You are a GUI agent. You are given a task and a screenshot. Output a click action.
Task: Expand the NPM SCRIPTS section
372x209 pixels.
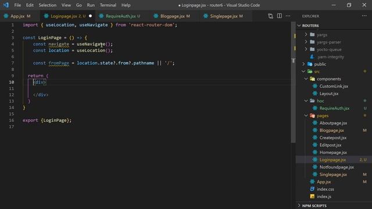334,206
